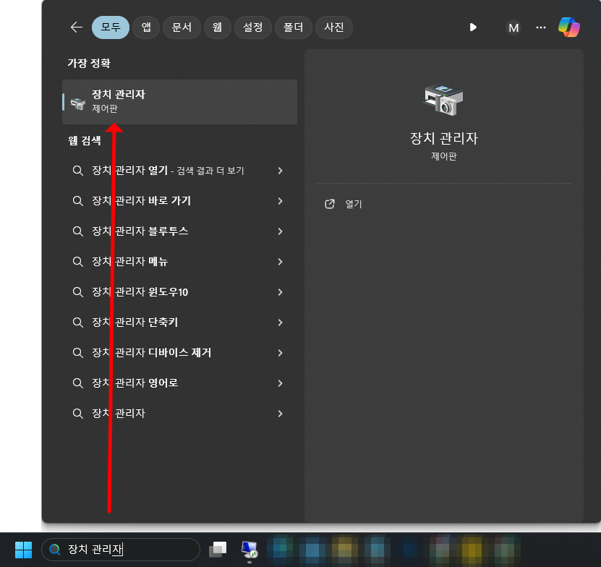Click the magnifier icon beside 장치 관리자 블루투스
Viewport: 601px width, 567px height.
tap(77, 231)
